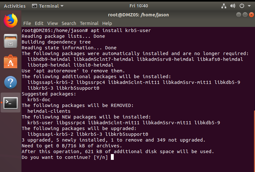Launch the Files manager dock icon
Viewport: 255px width, 172px height.
coord(11,41)
